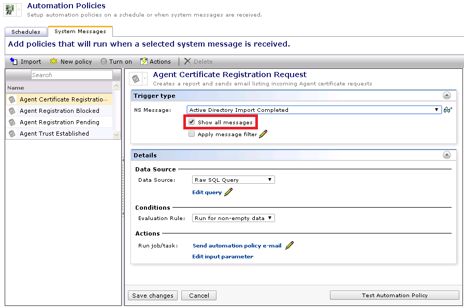Click pencil icon next to Apply message filter
The image size is (464, 307).
tap(263, 134)
